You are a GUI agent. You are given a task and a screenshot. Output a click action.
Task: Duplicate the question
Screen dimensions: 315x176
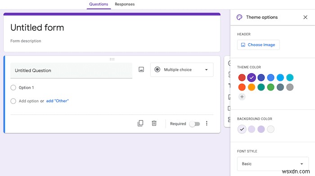140,123
